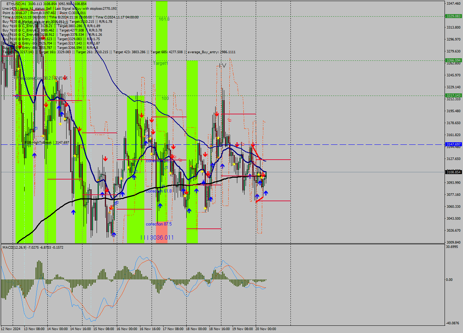Viewport: 463px width, 333px height.
Task: Click the 3245.970 price scale value
Action: click(454, 75)
